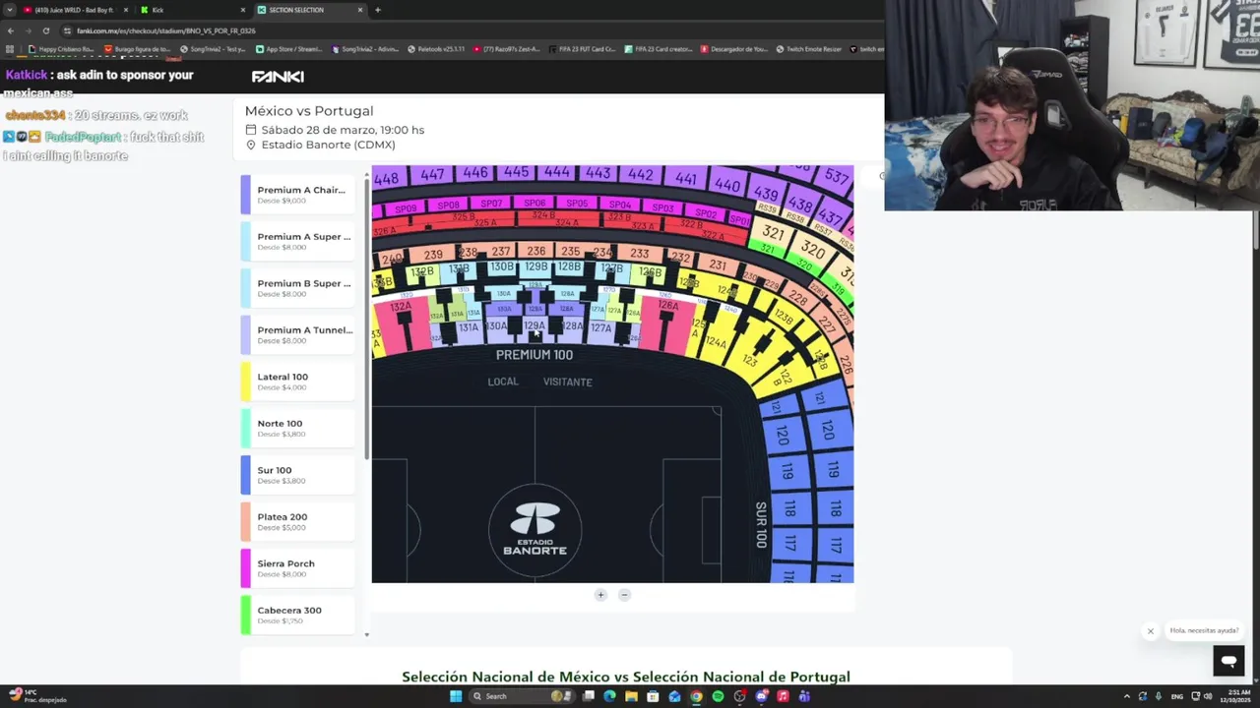Image resolution: width=1260 pixels, height=708 pixels.
Task: Open Task View from the taskbar
Action: tap(588, 696)
